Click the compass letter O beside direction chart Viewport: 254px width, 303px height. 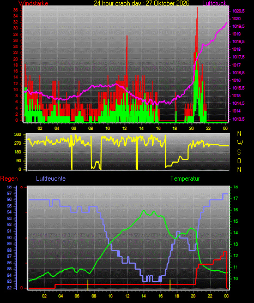(239, 161)
